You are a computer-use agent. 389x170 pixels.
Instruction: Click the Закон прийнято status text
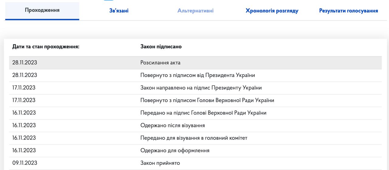pos(160,163)
